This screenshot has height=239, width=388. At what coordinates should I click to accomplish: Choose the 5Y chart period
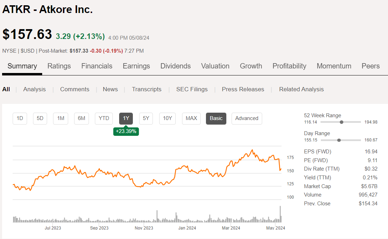pyautogui.click(x=146, y=118)
